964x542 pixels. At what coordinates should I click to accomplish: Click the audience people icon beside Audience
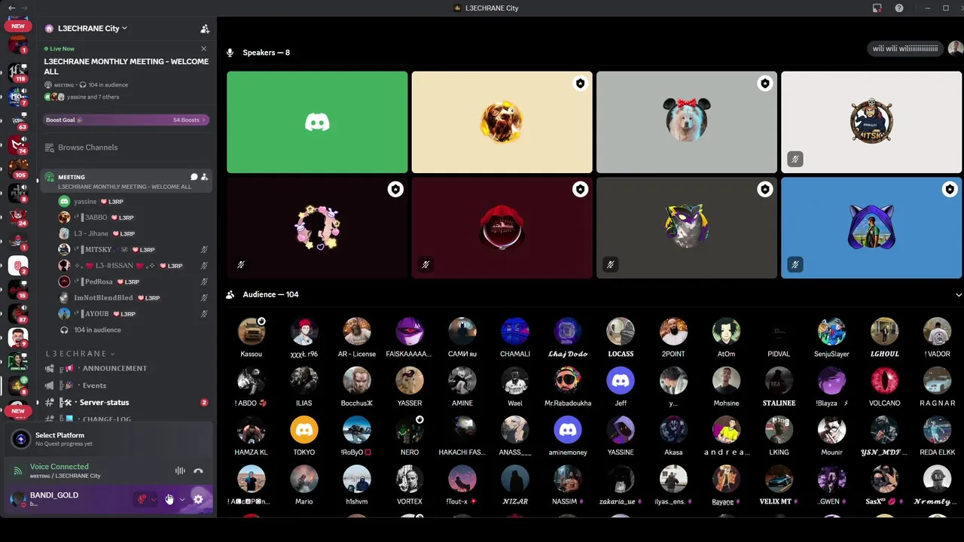click(x=230, y=295)
